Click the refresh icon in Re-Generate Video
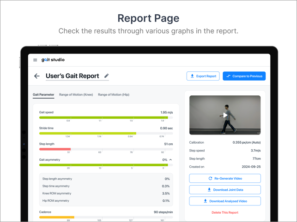This screenshot has height=222, width=297. [x=210, y=178]
